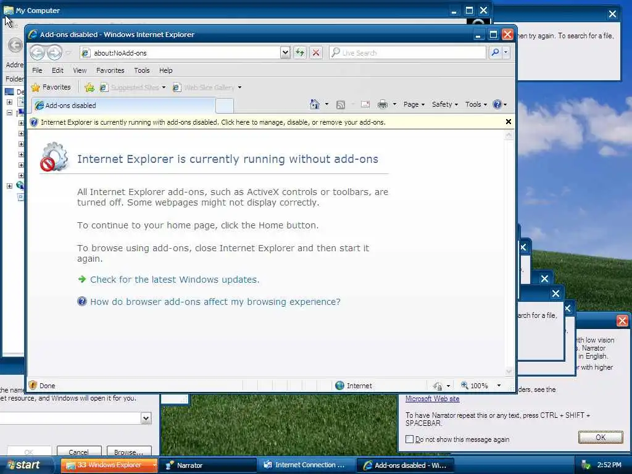632x474 pixels.
Task: Open the Run dialog combo box dropdown
Action: tap(146, 418)
